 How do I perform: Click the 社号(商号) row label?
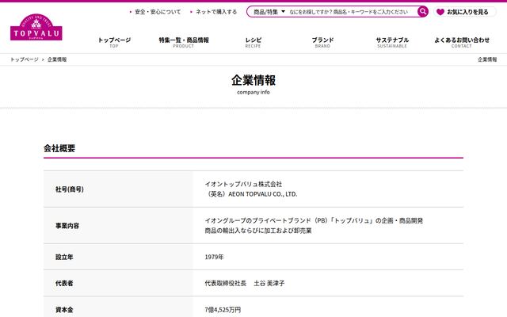[70, 189]
